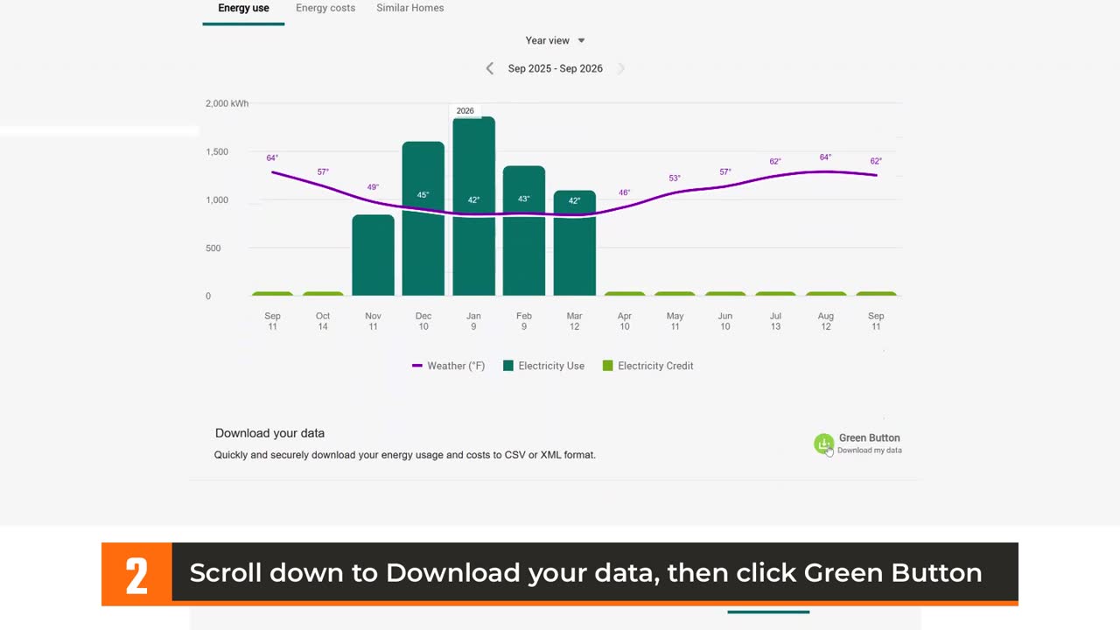The height and width of the screenshot is (630, 1120).
Task: Click the Sep 2025 - Sep 2026 range text
Action: (556, 68)
